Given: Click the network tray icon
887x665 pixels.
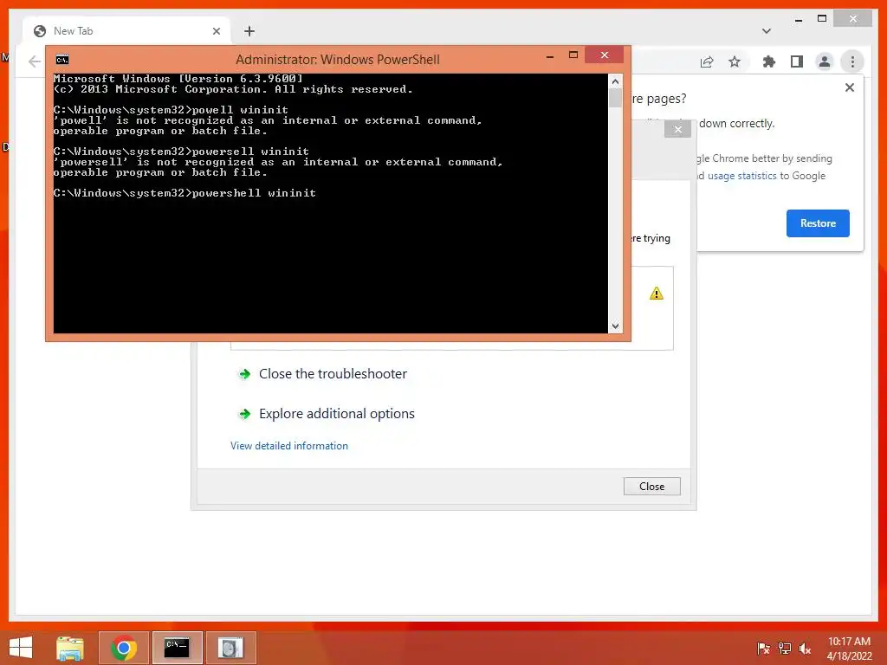Looking at the screenshot, I should [x=784, y=649].
